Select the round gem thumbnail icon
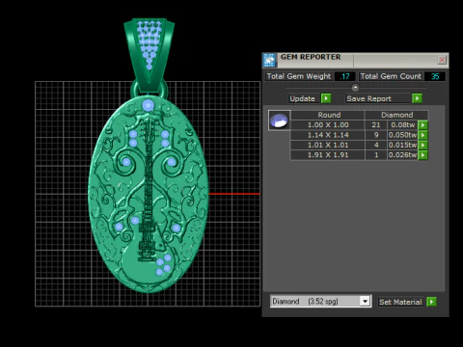The width and height of the screenshot is (463, 347). 279,120
